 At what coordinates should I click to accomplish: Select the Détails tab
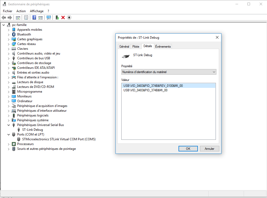[148, 46]
